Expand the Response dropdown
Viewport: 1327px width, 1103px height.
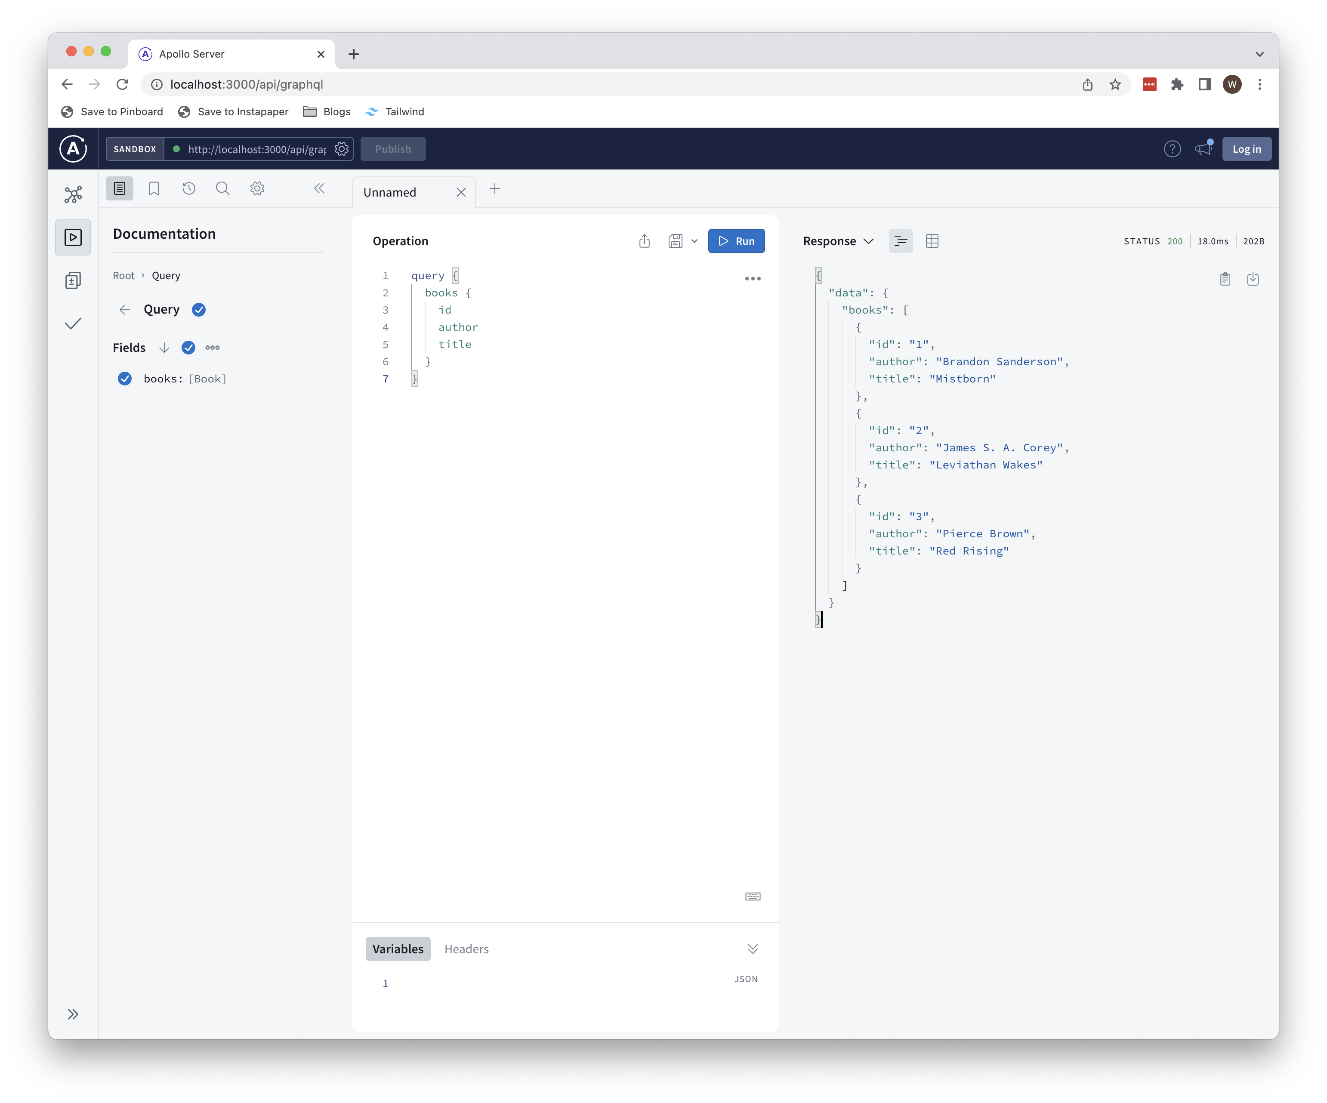(839, 240)
